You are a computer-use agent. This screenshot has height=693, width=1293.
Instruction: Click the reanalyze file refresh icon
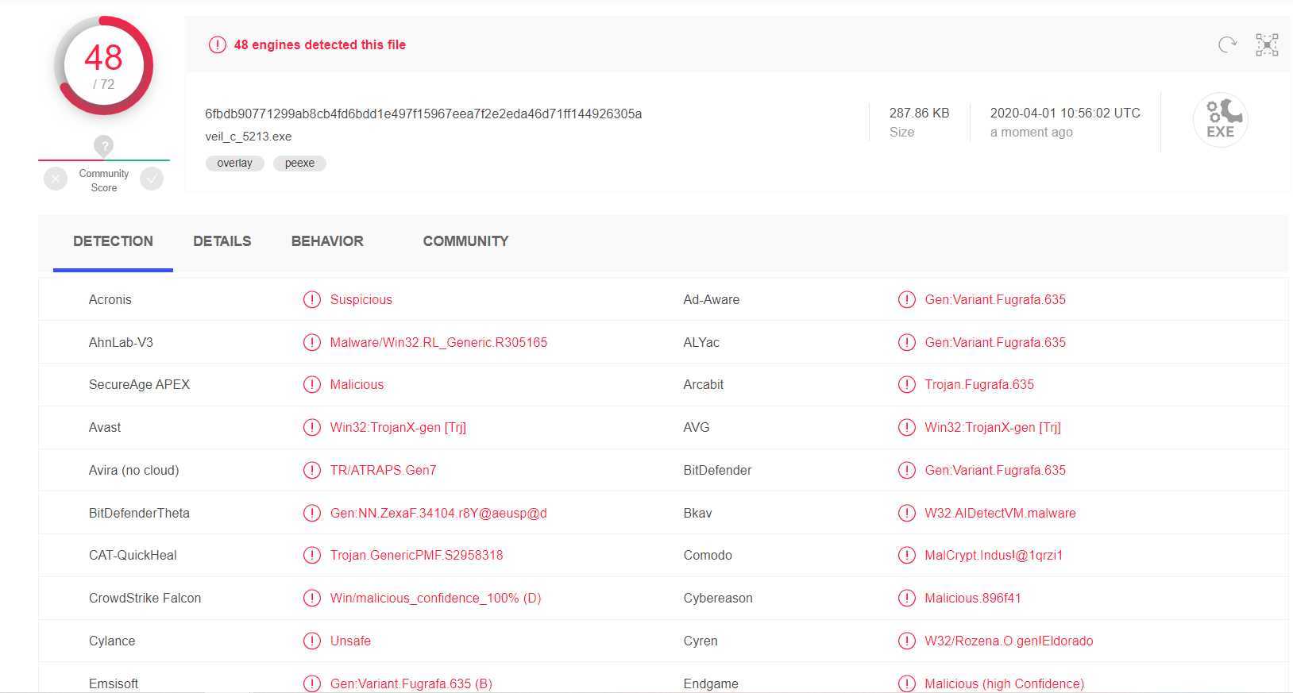[x=1227, y=44]
